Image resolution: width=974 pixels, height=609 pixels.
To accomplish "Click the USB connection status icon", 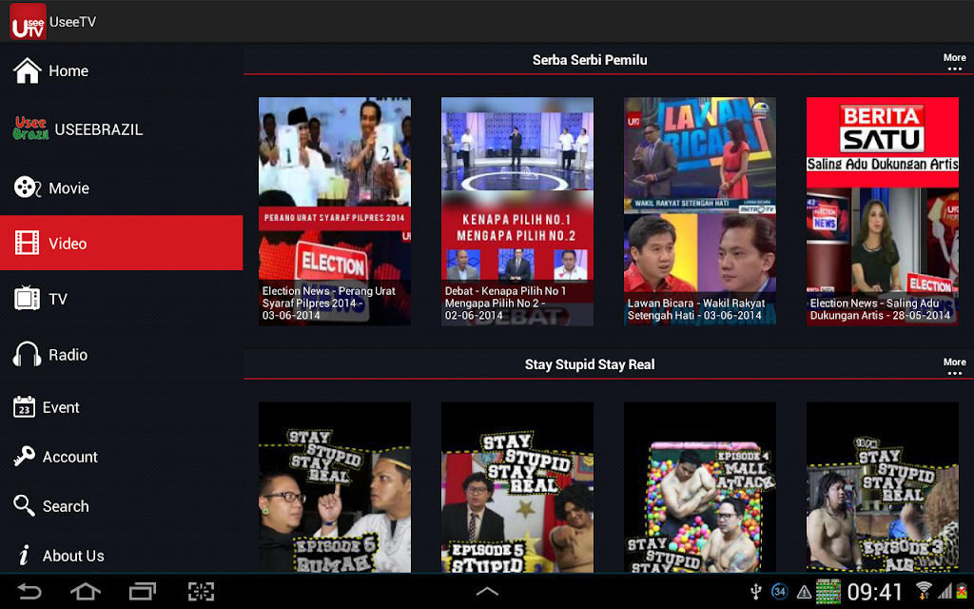I will tap(756, 592).
